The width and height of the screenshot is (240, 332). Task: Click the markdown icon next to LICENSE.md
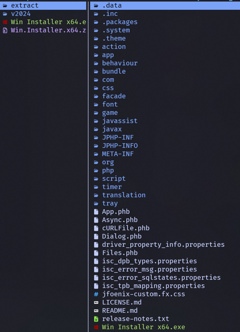tap(96, 302)
